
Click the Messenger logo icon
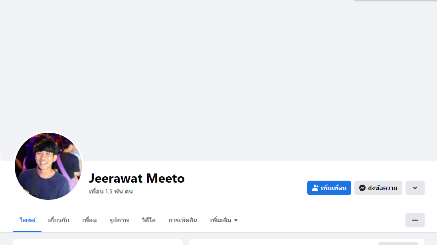[362, 188]
